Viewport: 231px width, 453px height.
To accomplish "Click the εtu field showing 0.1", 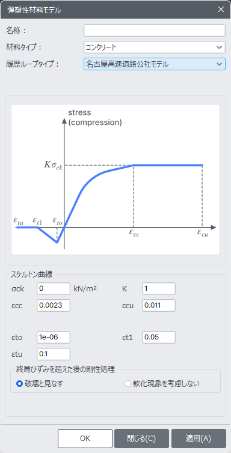I will pos(54,354).
